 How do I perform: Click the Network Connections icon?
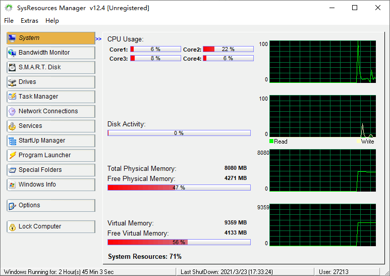[12, 111]
